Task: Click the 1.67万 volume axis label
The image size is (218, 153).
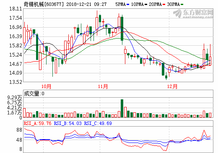Action: tap(15, 113)
